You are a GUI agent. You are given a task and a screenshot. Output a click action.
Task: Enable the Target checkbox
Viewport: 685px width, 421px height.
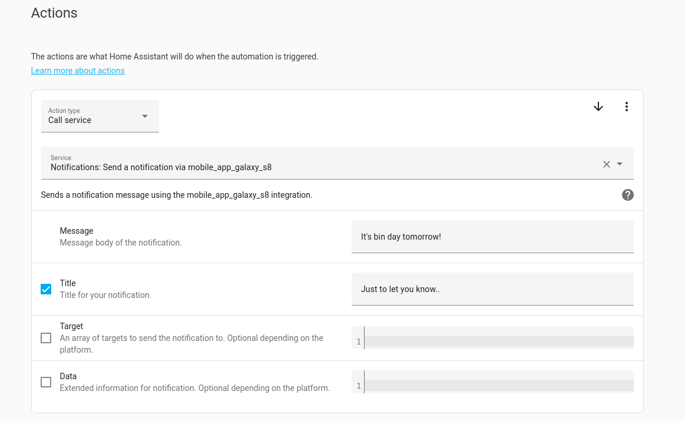(x=46, y=338)
